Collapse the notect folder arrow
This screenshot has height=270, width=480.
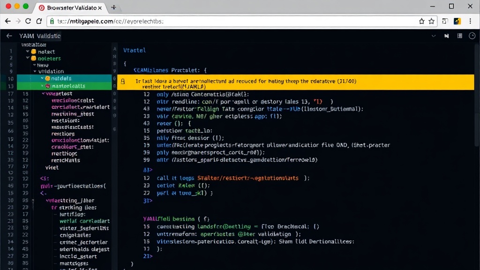28,52
